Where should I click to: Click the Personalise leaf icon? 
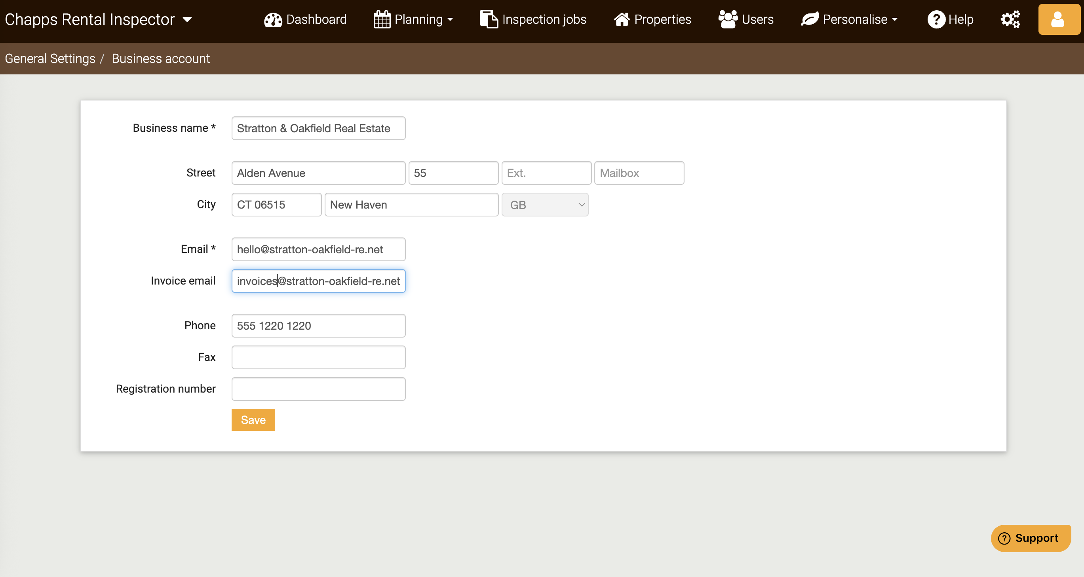coord(809,19)
